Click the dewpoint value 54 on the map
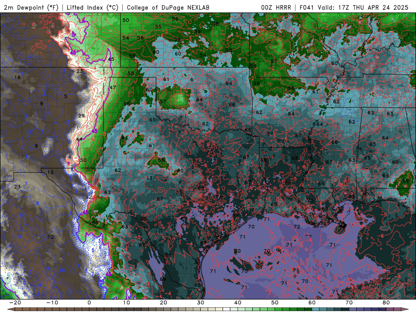This screenshot has width=416, height=312. click(x=125, y=38)
